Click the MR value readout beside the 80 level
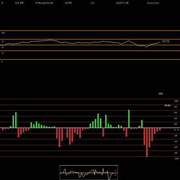This screenshot has height=180, width=180. (x=167, y=105)
